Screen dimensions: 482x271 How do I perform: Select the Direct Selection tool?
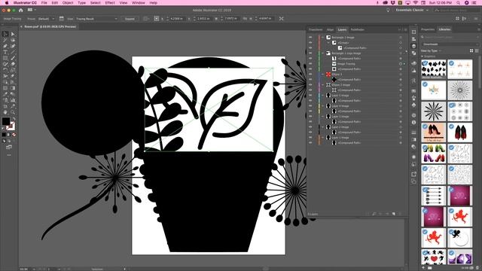[13, 34]
